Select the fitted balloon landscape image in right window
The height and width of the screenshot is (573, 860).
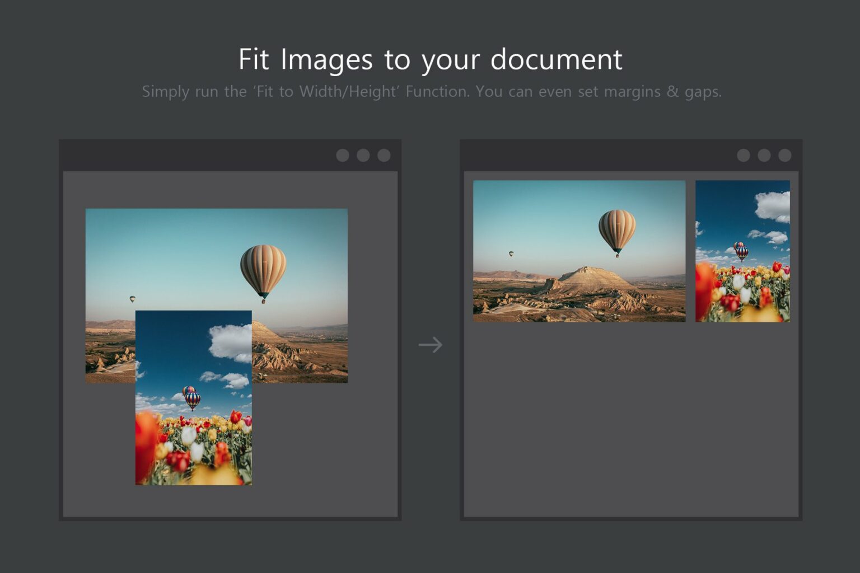tap(579, 252)
